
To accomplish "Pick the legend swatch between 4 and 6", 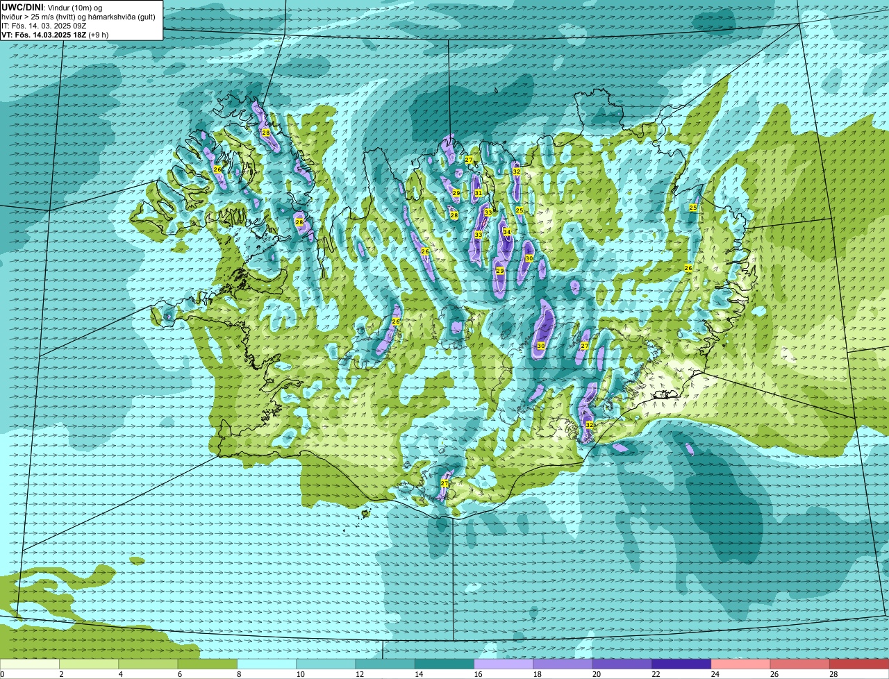I will pyautogui.click(x=148, y=664).
